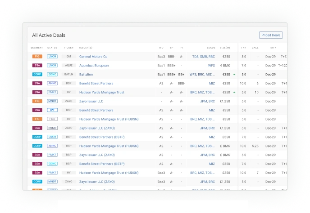Click RUMR status badge in Zayo Issuer row
Image resolution: width=310 pixels, height=213 pixels.
click(x=52, y=128)
